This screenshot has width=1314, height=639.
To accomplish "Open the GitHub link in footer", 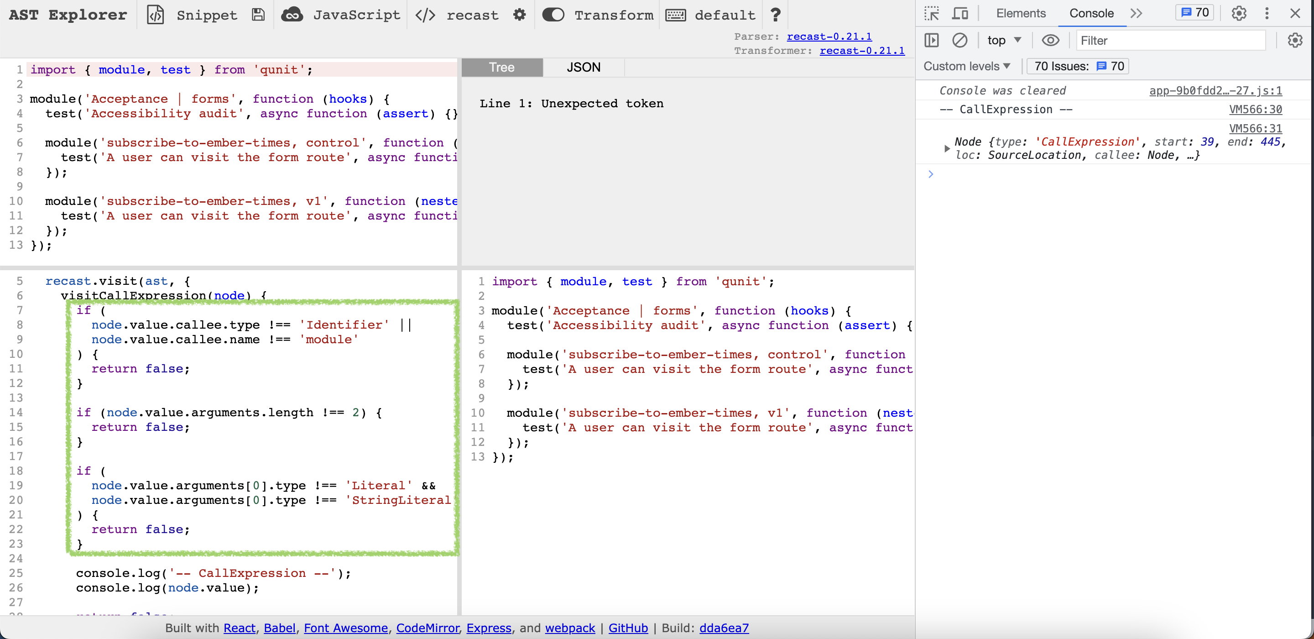I will [x=628, y=628].
